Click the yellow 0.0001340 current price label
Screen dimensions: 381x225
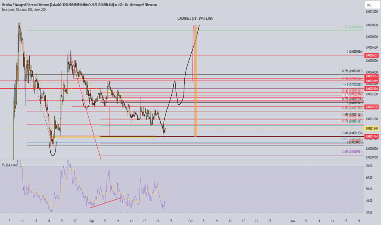point(372,128)
